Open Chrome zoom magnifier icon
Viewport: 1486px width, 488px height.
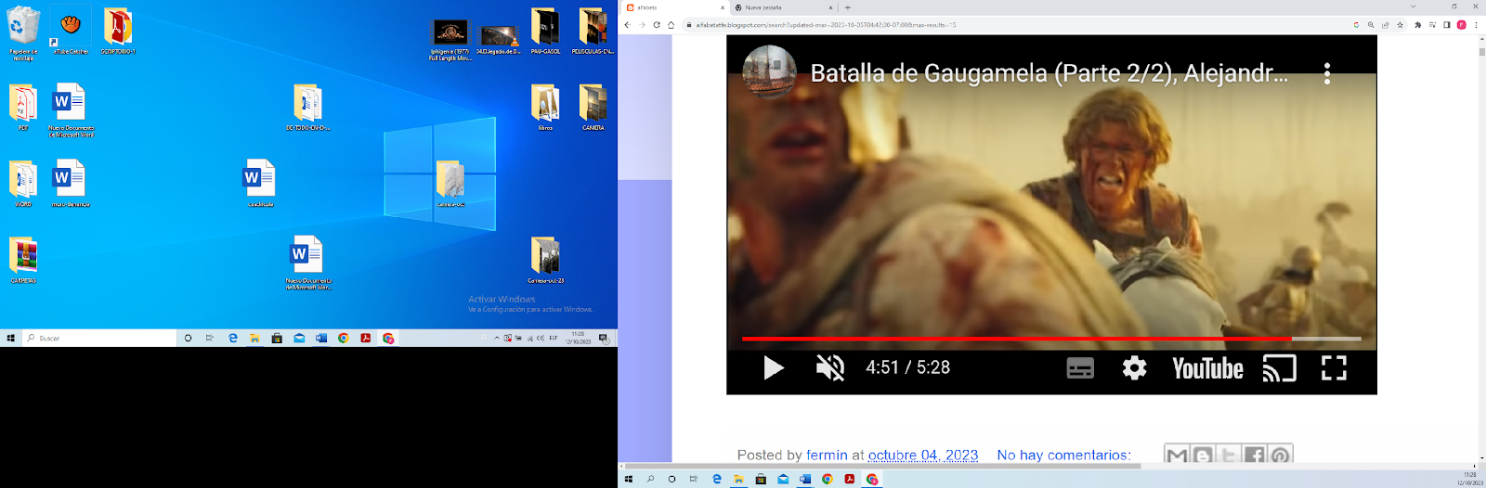pos(1371,25)
